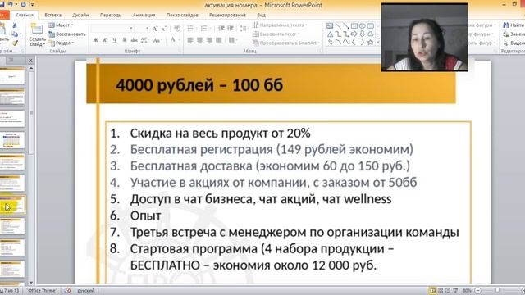The width and height of the screenshot is (525, 295).
Task: Click the Redo icon in quick access toolbar
Action: (x=23, y=4)
